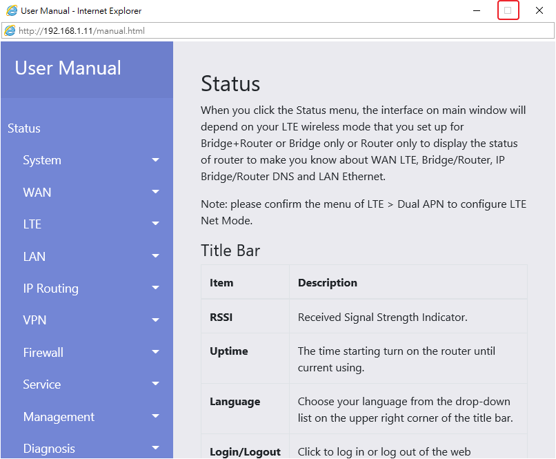
Task: Close the User Manual window
Action: coord(539,10)
